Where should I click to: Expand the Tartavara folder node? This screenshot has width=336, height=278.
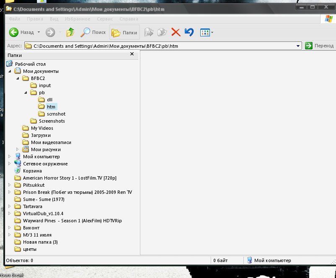pyautogui.click(x=10, y=206)
